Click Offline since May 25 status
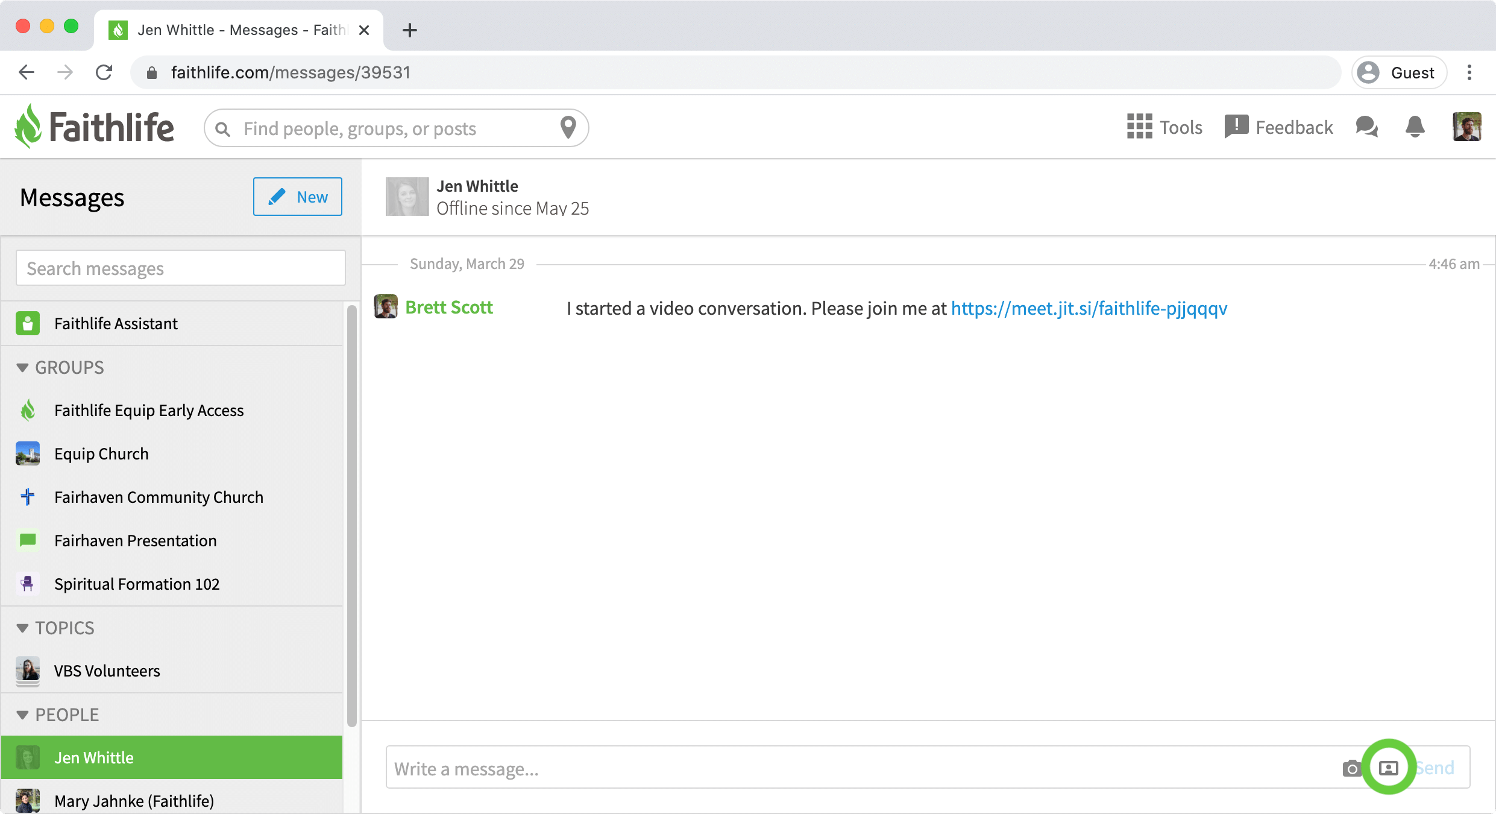The height and width of the screenshot is (814, 1496). [513, 208]
